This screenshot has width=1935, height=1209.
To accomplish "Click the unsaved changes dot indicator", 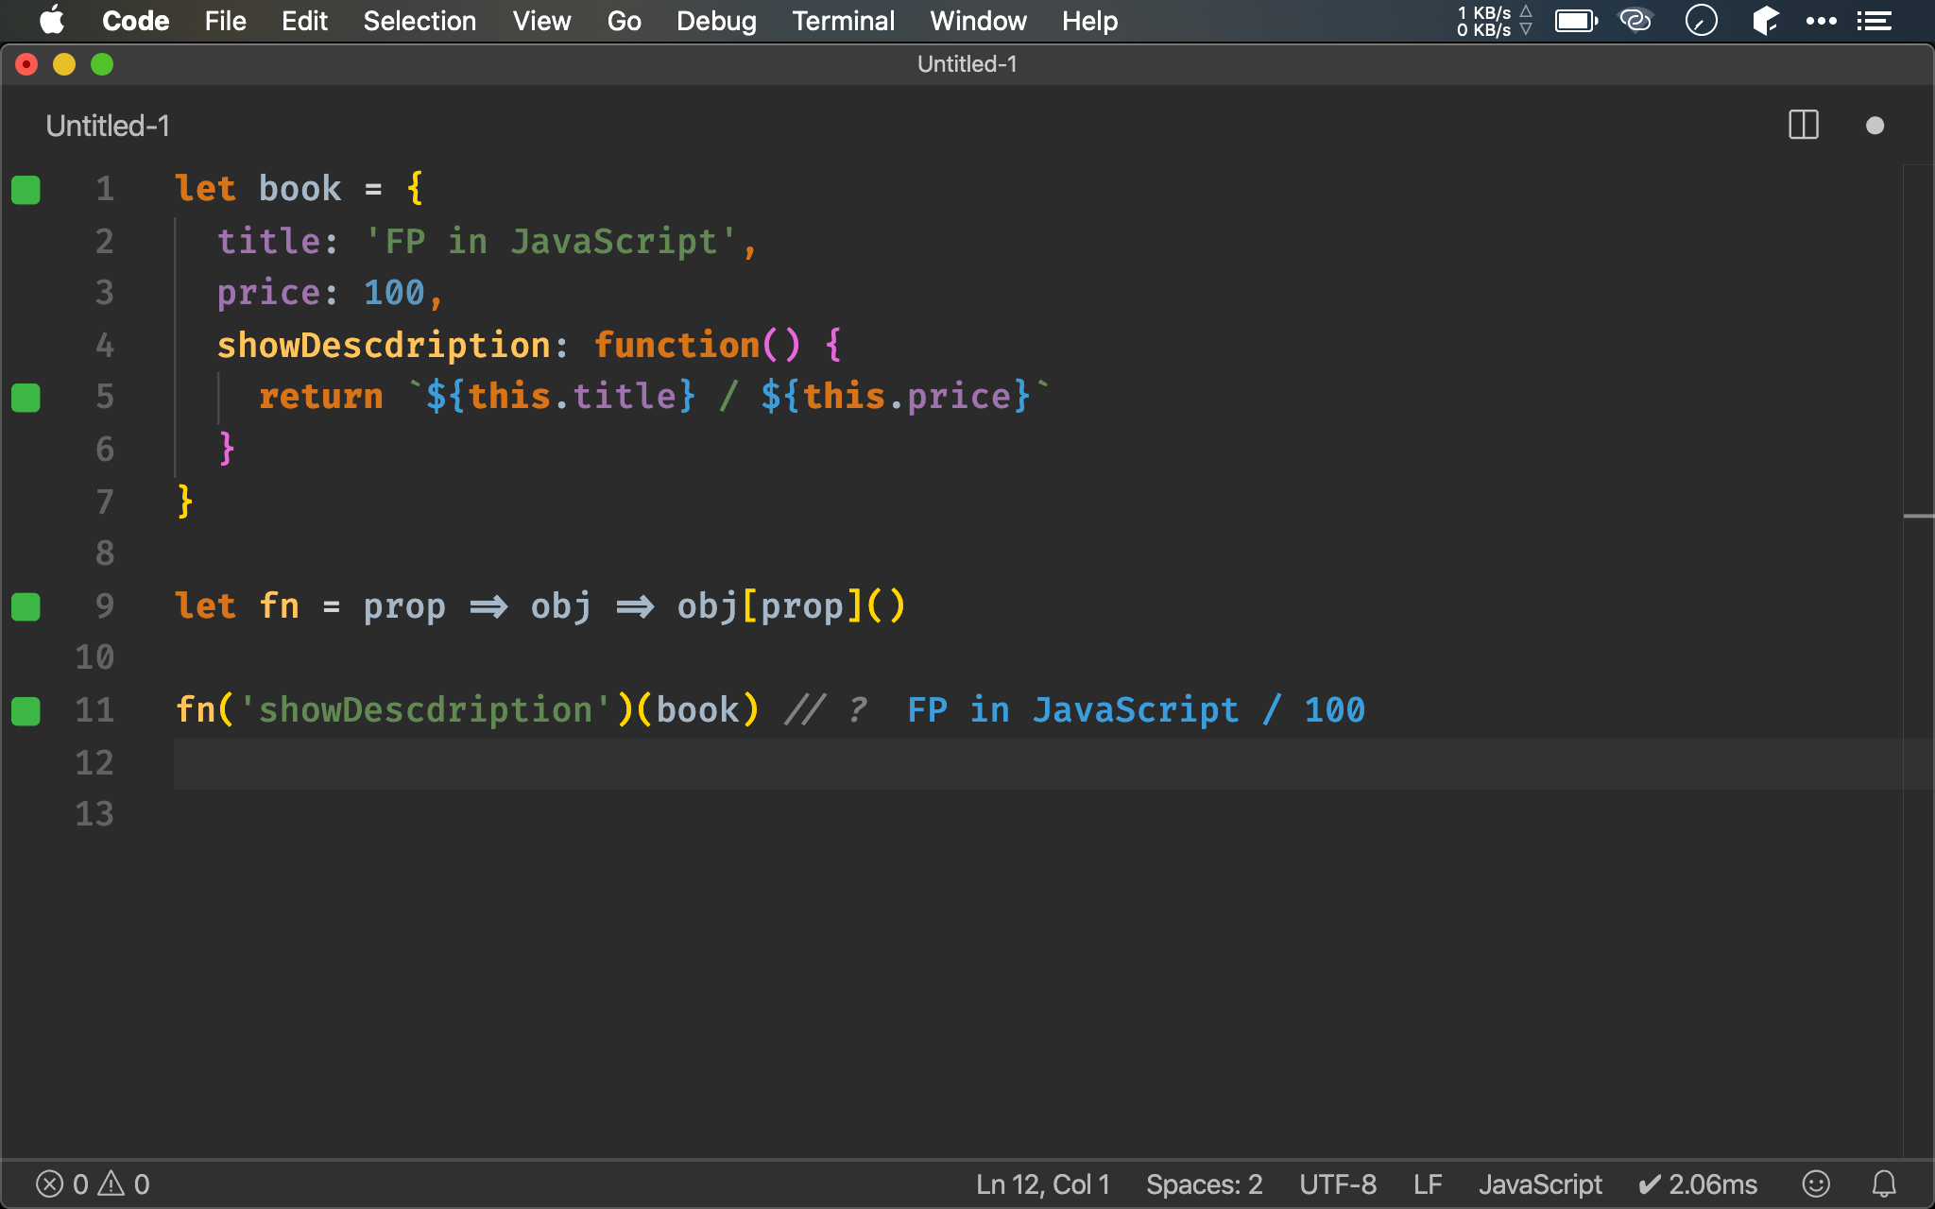I will tap(1875, 126).
